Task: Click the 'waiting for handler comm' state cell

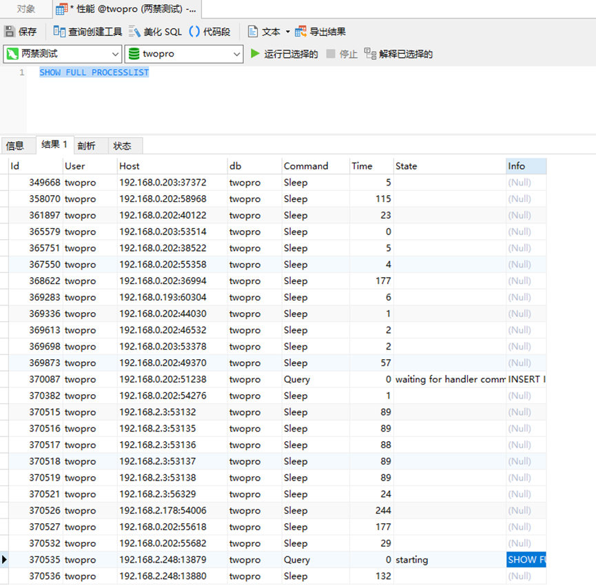Action: pyautogui.click(x=450, y=379)
